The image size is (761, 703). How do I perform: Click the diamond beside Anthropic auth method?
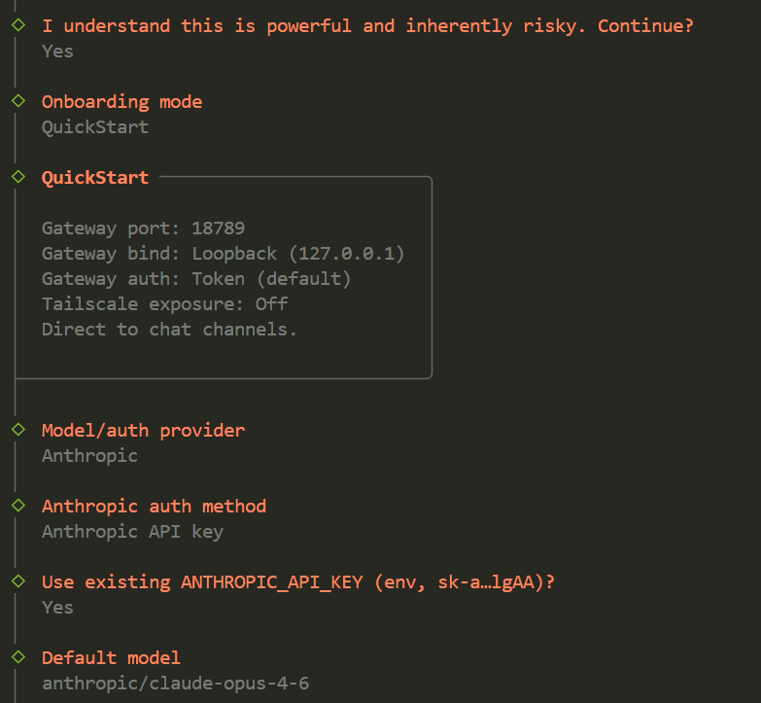click(x=17, y=505)
